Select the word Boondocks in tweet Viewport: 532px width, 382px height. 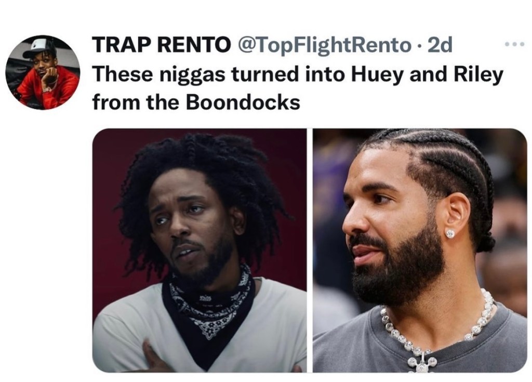click(x=243, y=102)
